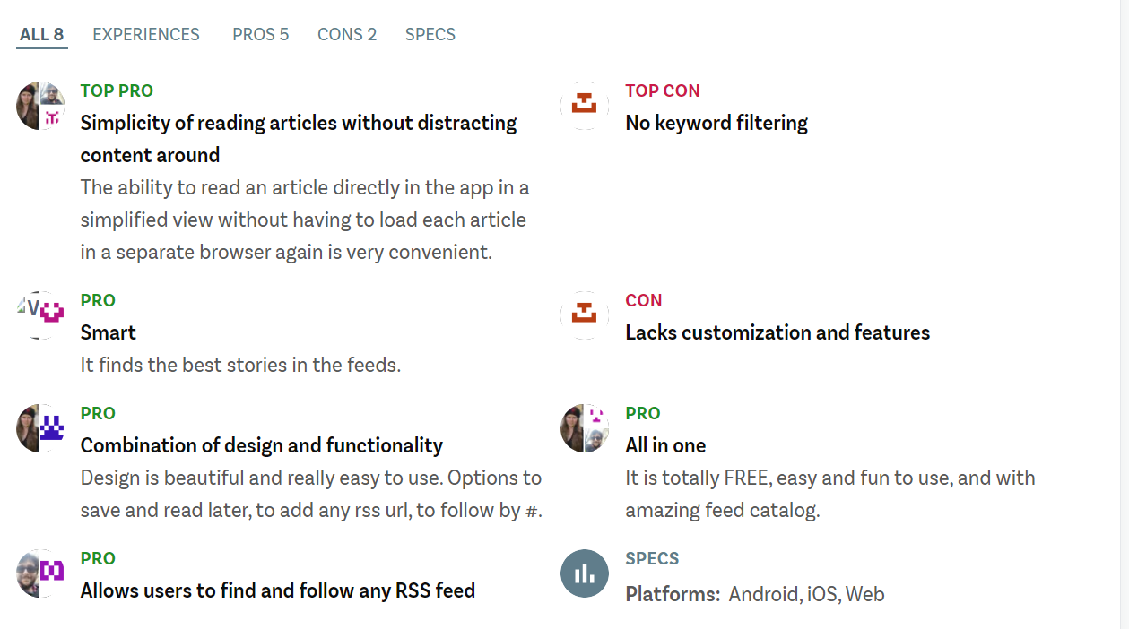Select the PROS 5 tab
This screenshot has width=1129, height=629.
tap(261, 35)
